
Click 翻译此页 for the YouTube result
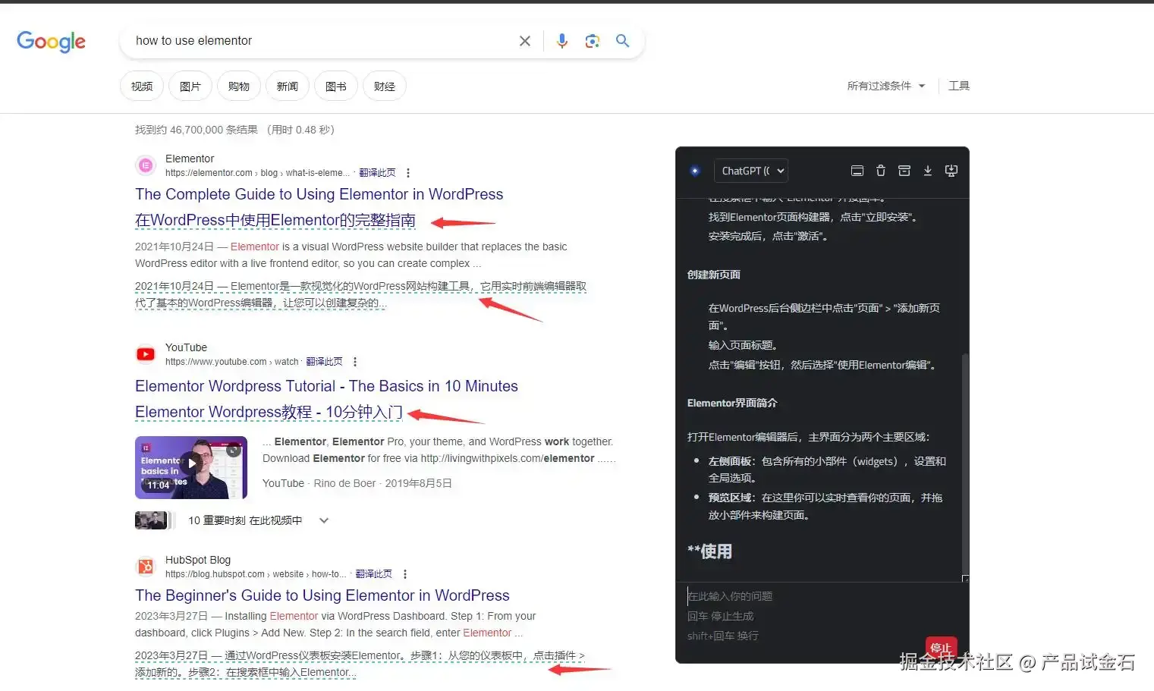click(324, 362)
